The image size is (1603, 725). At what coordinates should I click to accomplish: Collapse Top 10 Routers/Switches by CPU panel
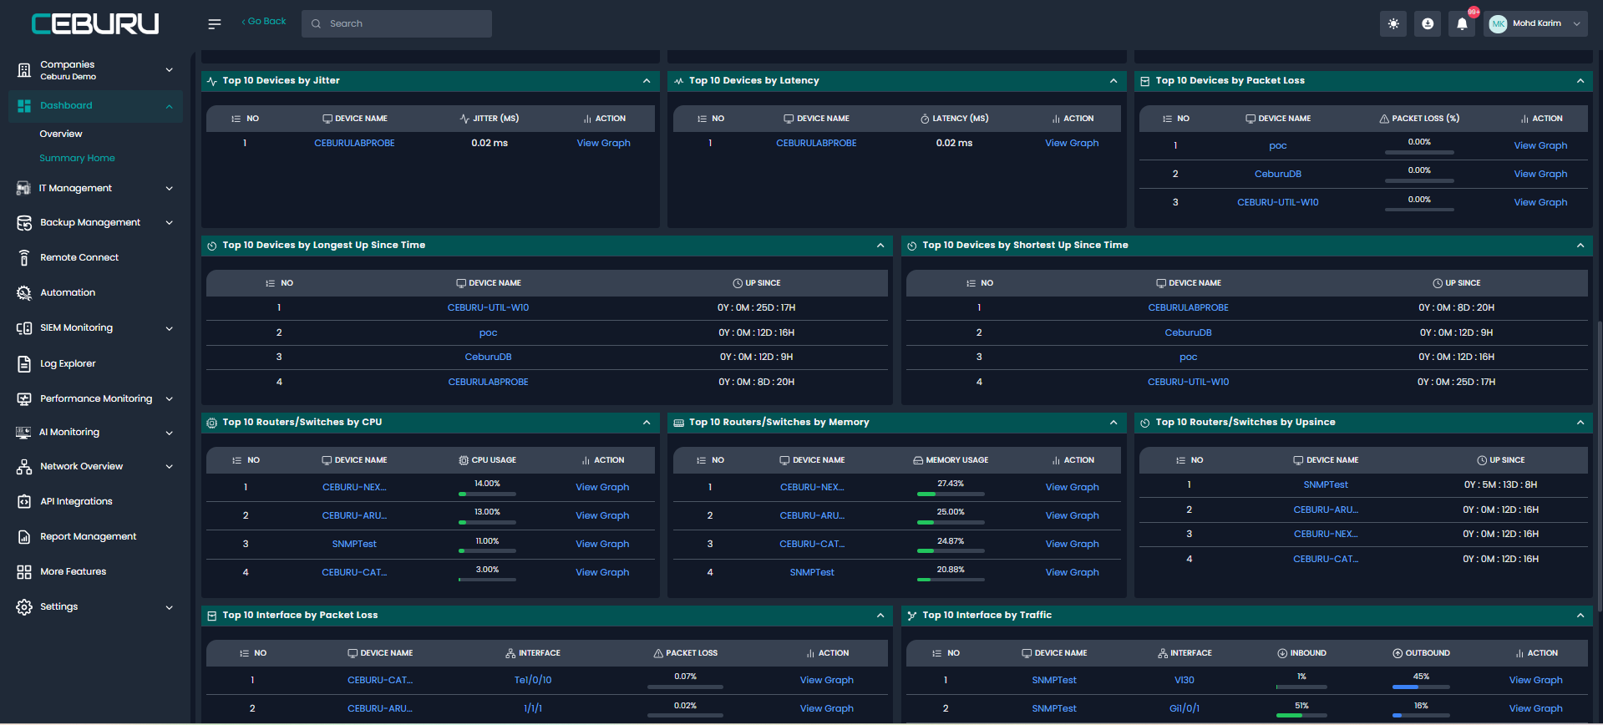pyautogui.click(x=647, y=423)
